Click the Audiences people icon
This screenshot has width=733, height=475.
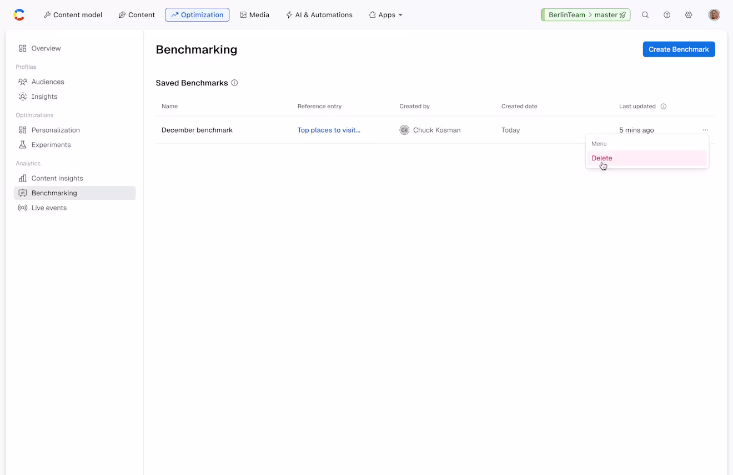pos(23,82)
